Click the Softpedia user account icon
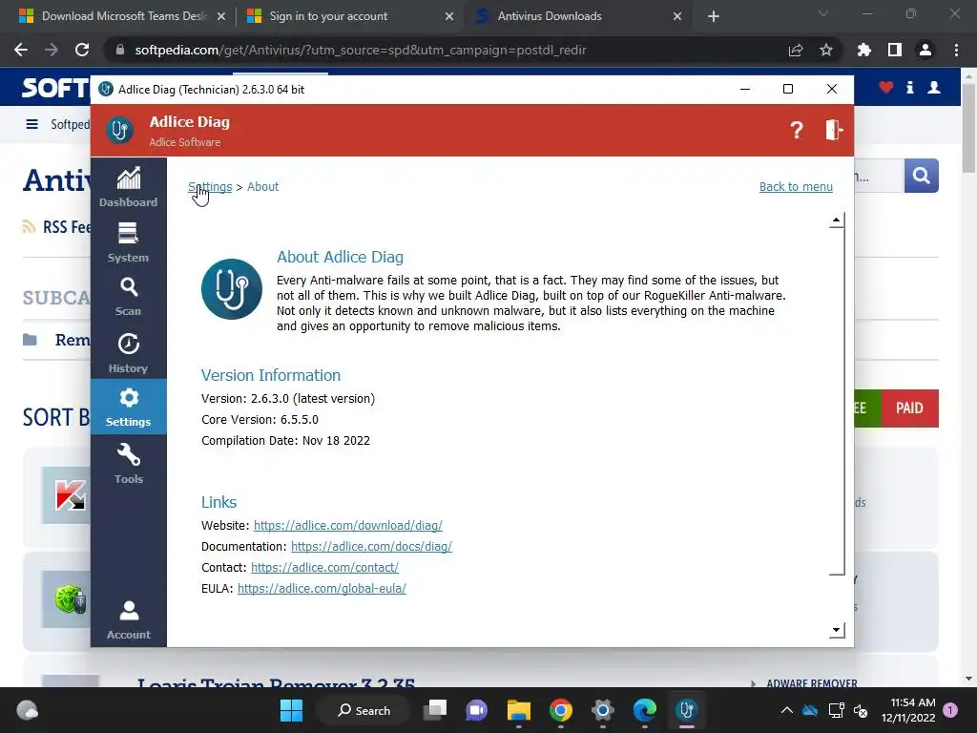This screenshot has height=733, width=977. [934, 87]
